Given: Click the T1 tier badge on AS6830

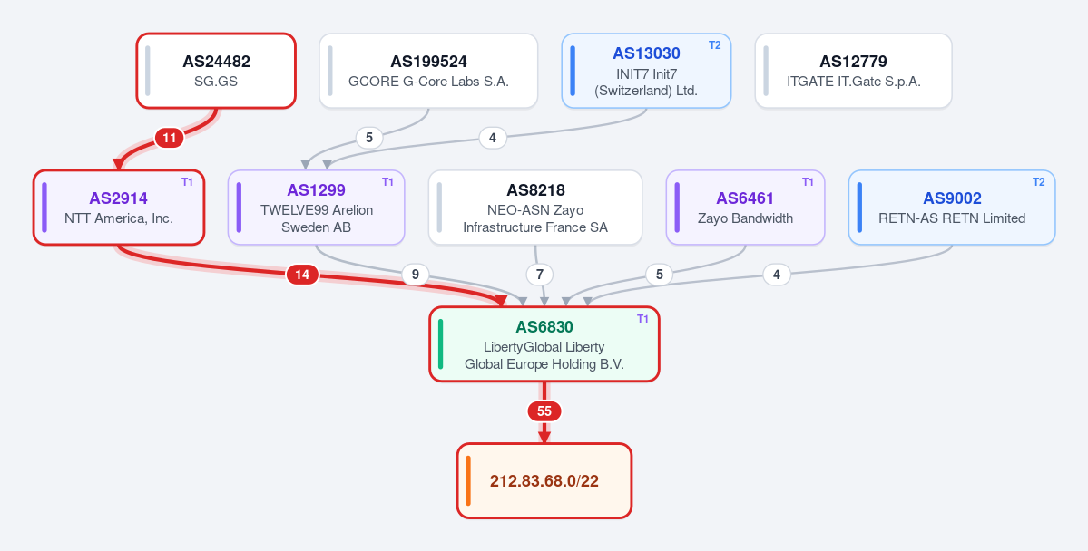Looking at the screenshot, I should [x=642, y=319].
